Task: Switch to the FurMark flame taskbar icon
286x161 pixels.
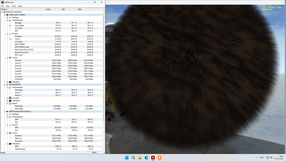Action: tap(159, 157)
